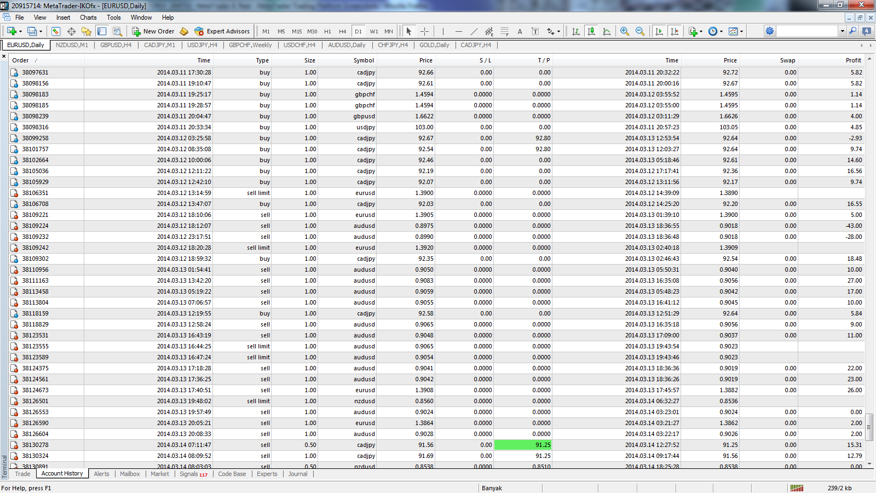This screenshot has height=493, width=876.
Task: Show the Data Window
Action: pos(71,31)
